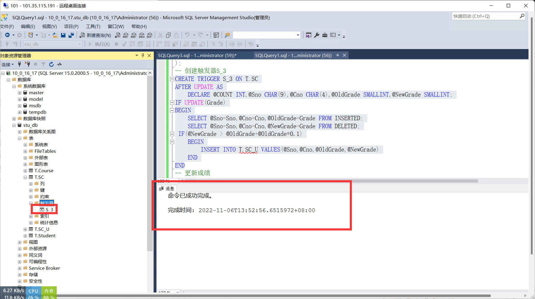Click the Disconnect icon in Object Explorer
The height and width of the screenshot is (299, 535).
coord(27,64)
